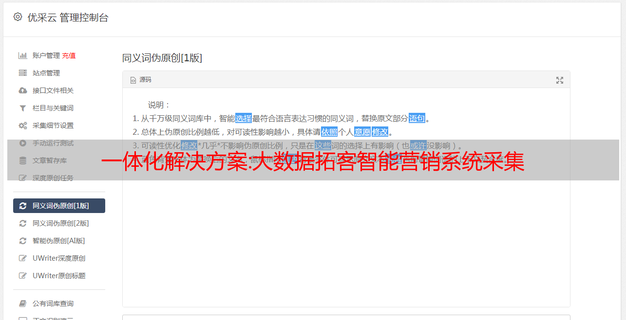
Task: Click the highlighted word 语句 in the editor
Action: tap(417, 118)
